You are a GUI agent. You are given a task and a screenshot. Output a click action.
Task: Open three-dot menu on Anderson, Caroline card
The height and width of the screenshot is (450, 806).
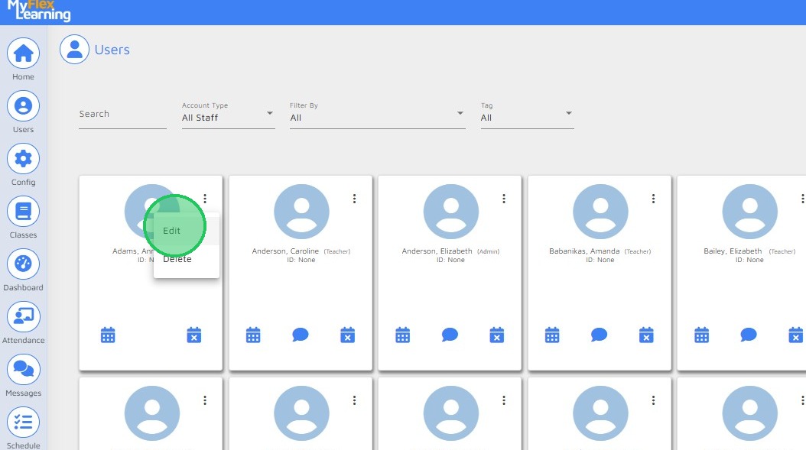354,199
